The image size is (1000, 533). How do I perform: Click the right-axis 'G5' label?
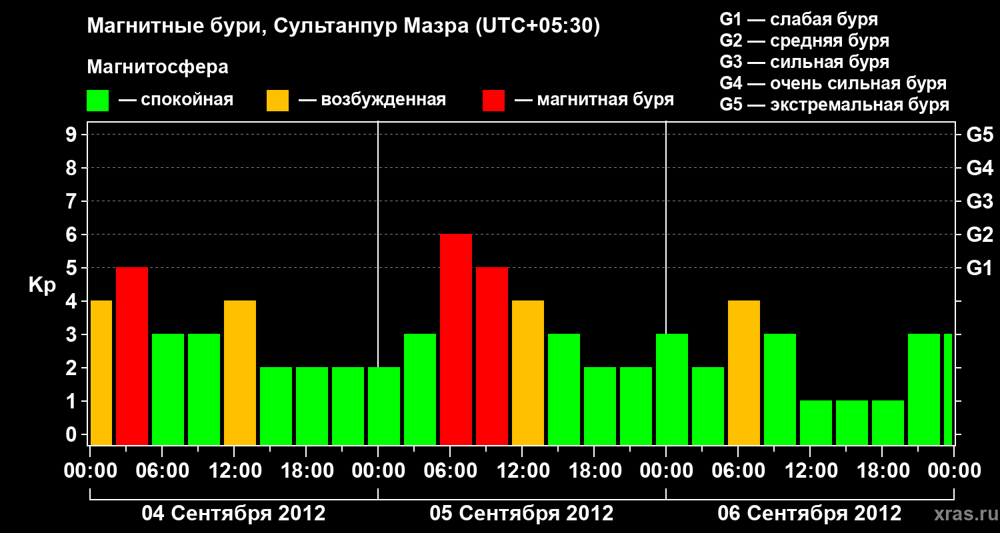tap(980, 135)
